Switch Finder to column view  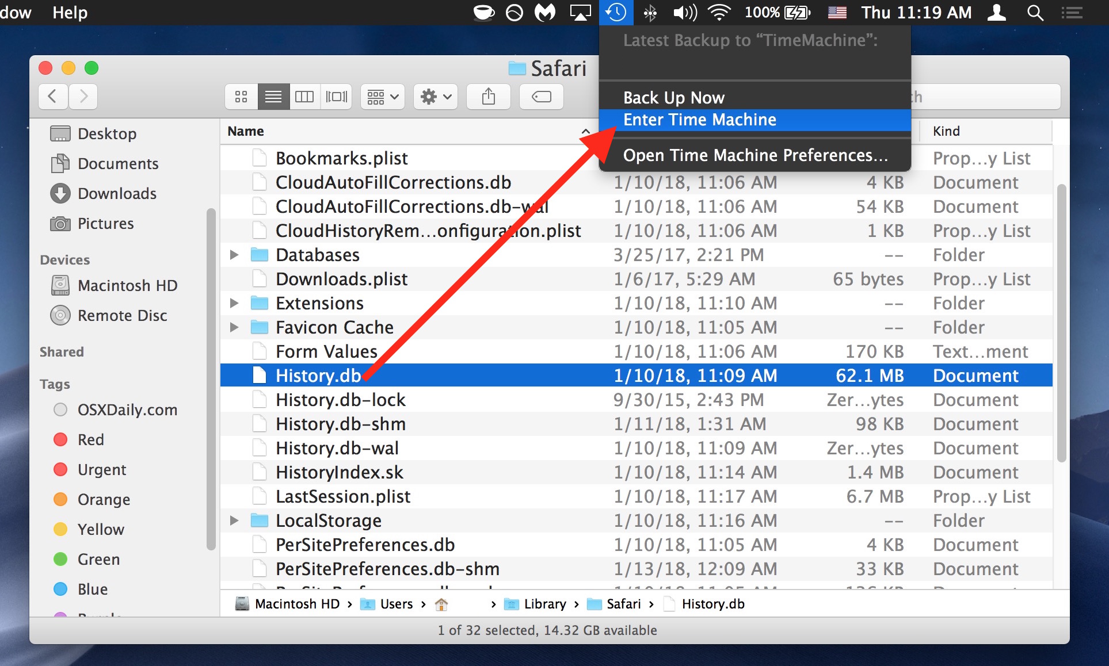coord(305,96)
